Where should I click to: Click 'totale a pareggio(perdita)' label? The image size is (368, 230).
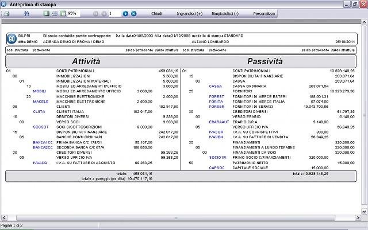click(x=103, y=179)
